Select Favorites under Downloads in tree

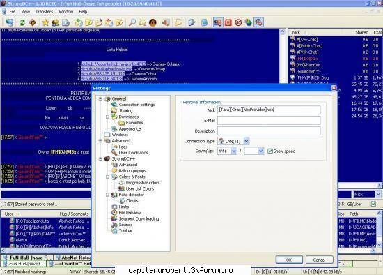[x=134, y=123]
